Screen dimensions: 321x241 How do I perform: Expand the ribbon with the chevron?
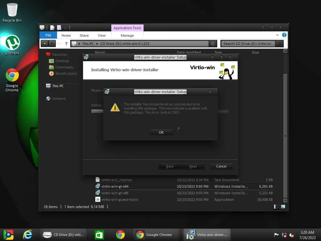point(277,35)
